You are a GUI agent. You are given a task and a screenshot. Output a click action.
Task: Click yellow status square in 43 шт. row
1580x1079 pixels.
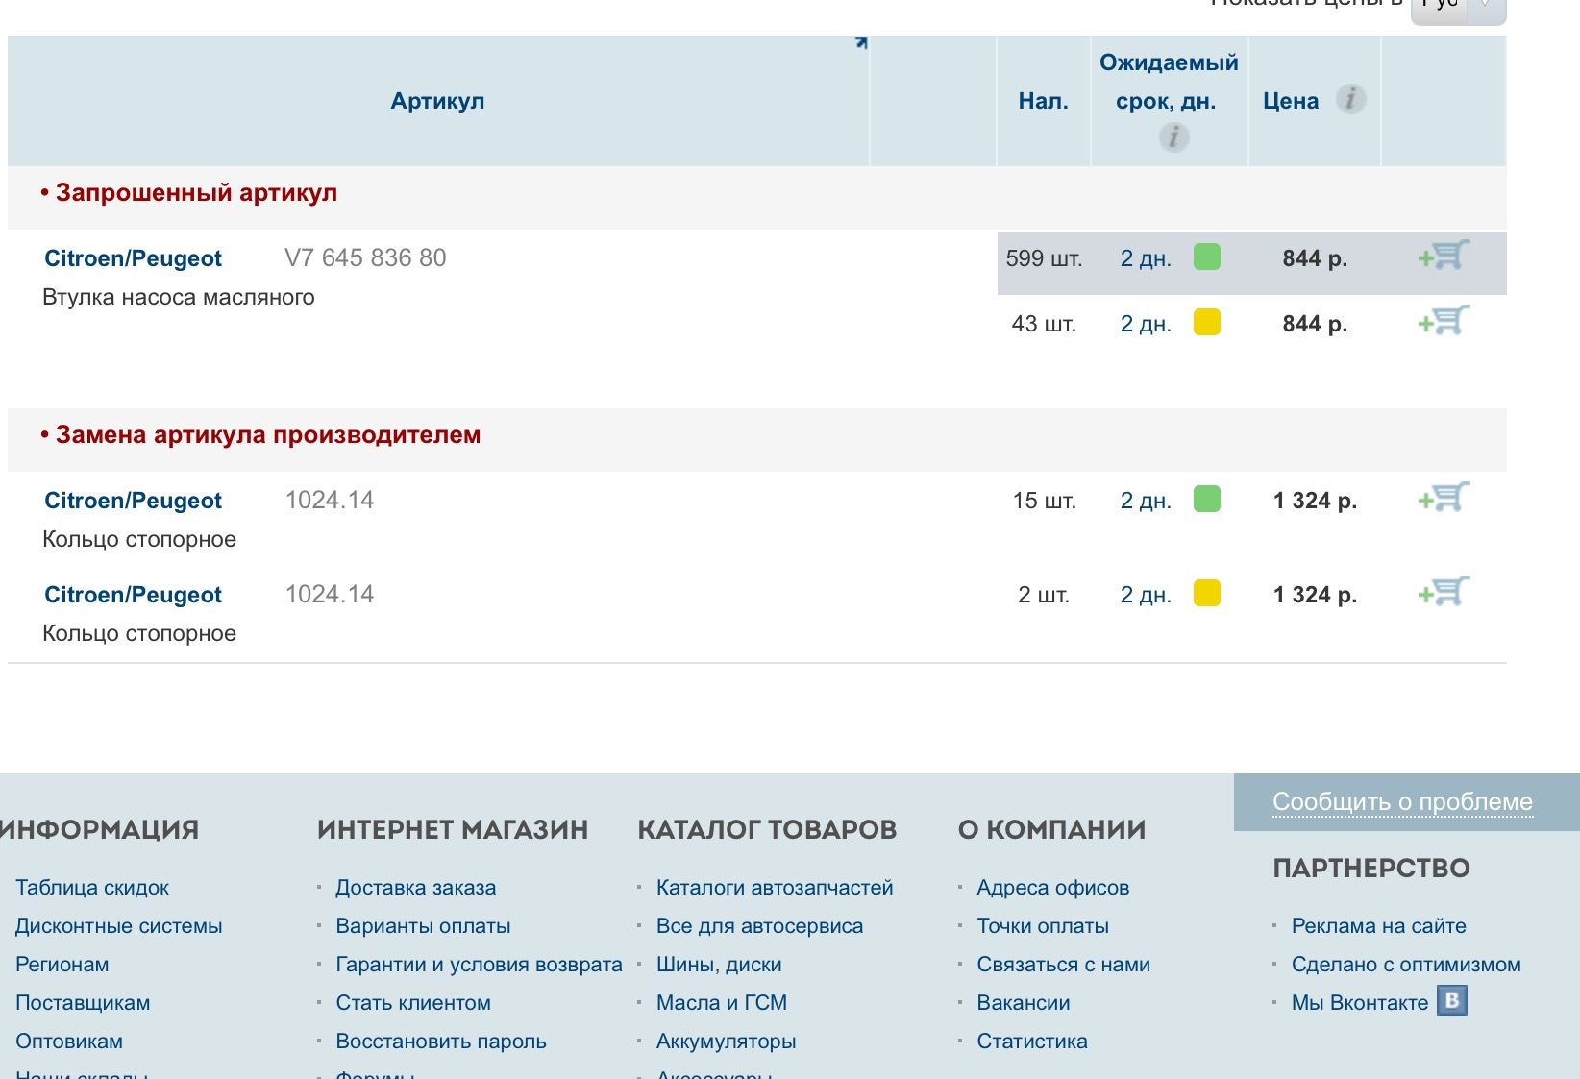[1207, 322]
